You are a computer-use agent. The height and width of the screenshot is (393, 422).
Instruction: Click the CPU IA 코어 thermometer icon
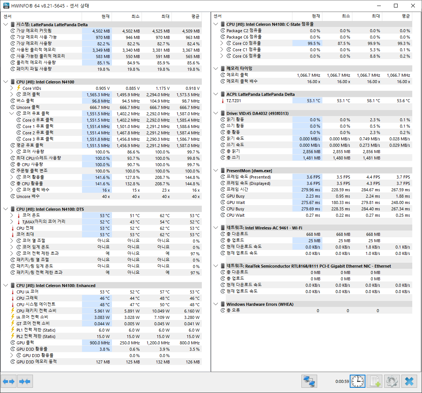pyautogui.click(x=13, y=292)
